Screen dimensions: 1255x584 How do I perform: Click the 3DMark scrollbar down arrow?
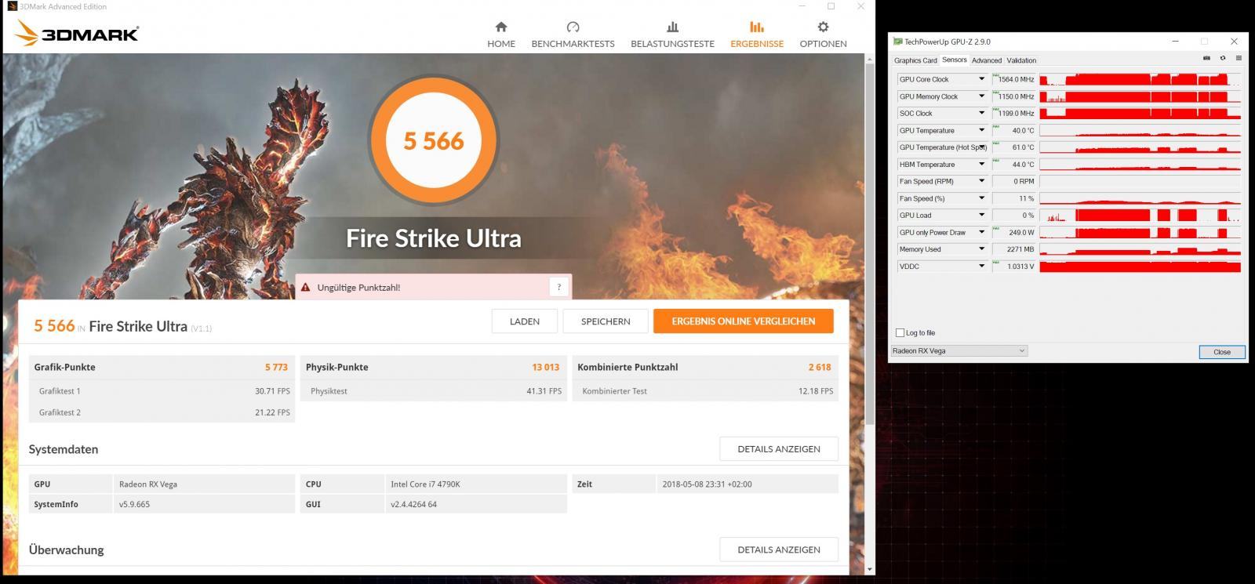tap(869, 569)
